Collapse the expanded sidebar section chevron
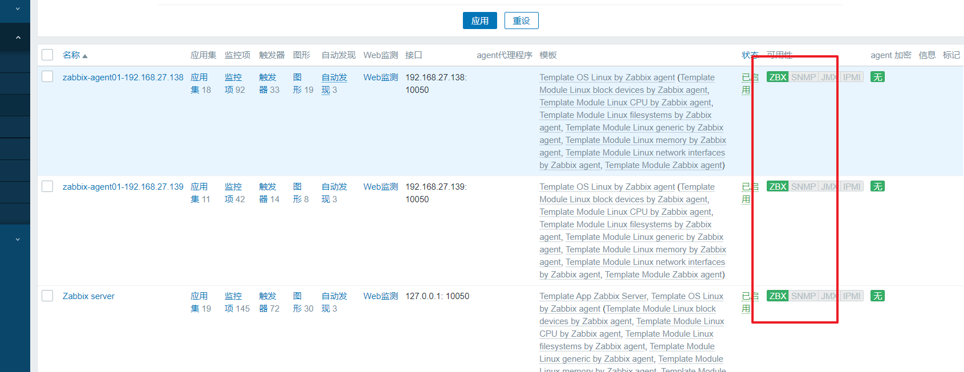Screen dimensions: 964x372 (18, 38)
